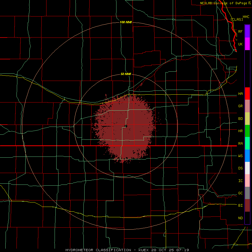Click the ND legend label
Screen dimensions: 252x252
[x=240, y=218]
